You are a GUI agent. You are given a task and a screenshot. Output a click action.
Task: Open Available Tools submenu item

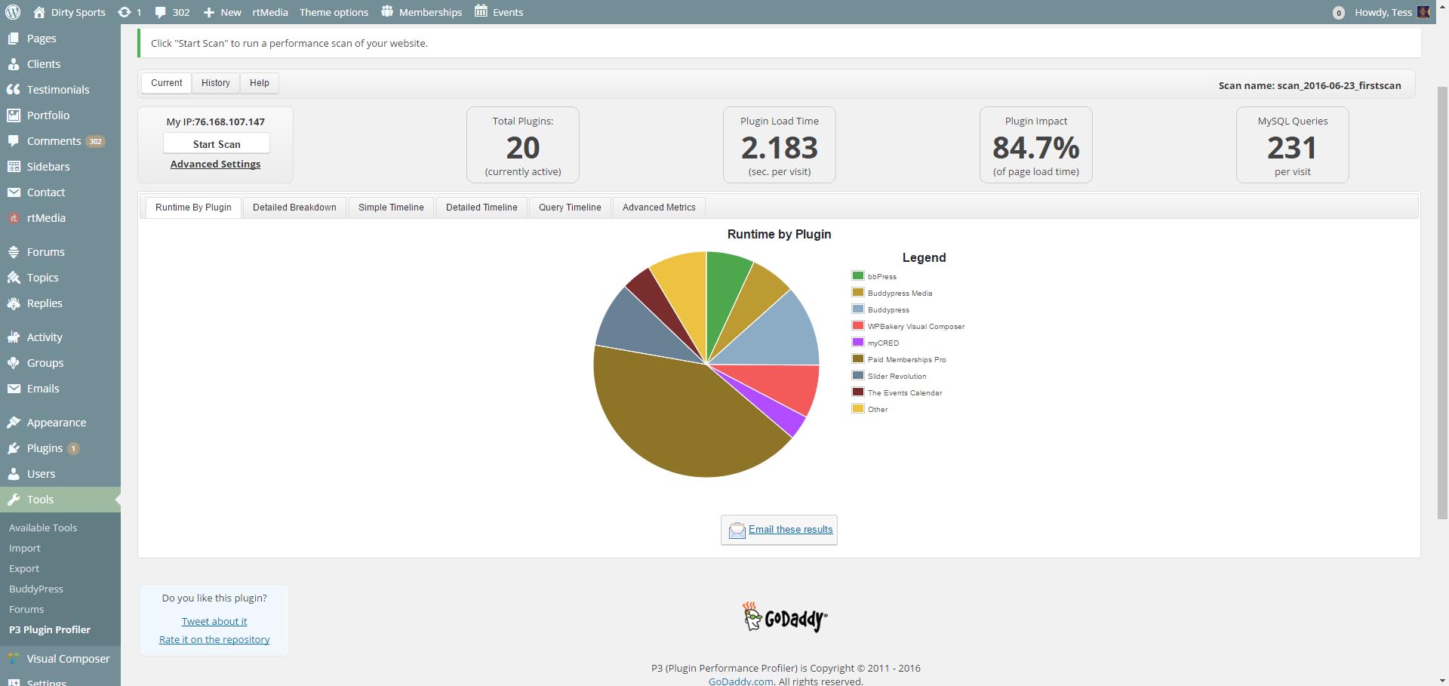pyautogui.click(x=43, y=528)
